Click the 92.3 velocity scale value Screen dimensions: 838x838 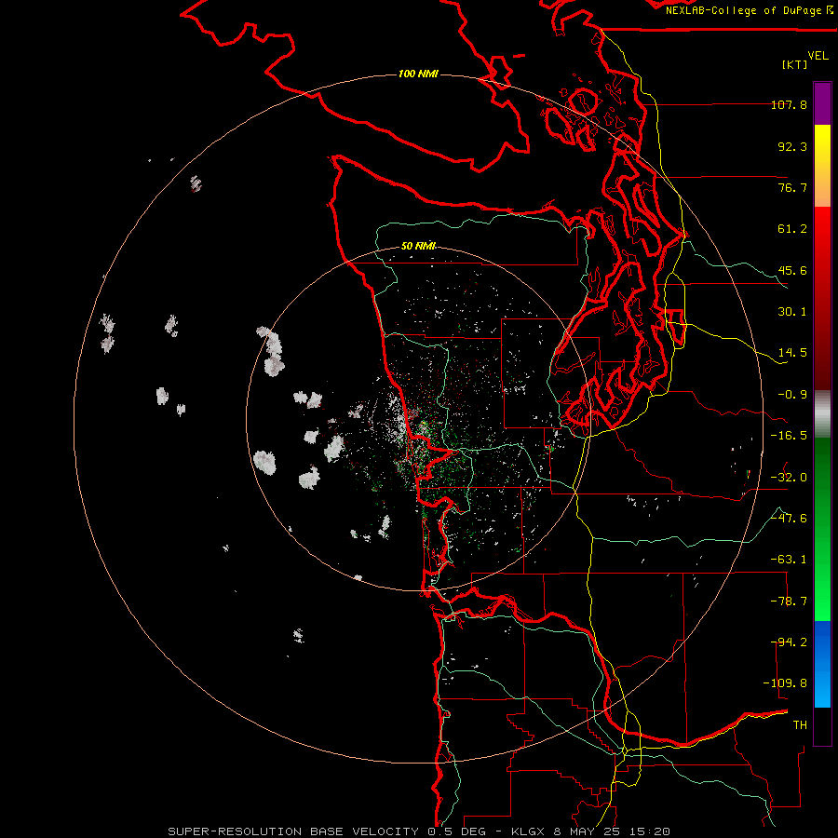pos(792,146)
